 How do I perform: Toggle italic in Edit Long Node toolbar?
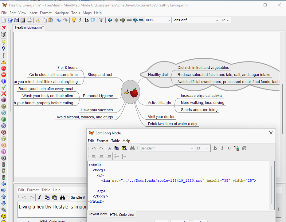tap(222, 148)
